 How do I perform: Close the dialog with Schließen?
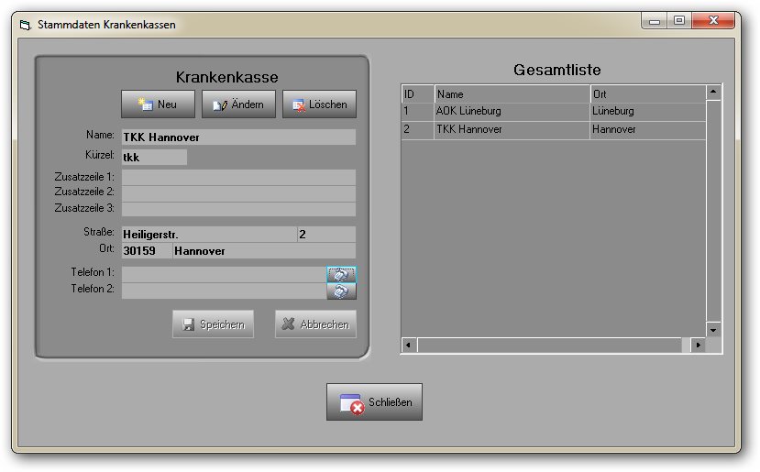click(374, 402)
